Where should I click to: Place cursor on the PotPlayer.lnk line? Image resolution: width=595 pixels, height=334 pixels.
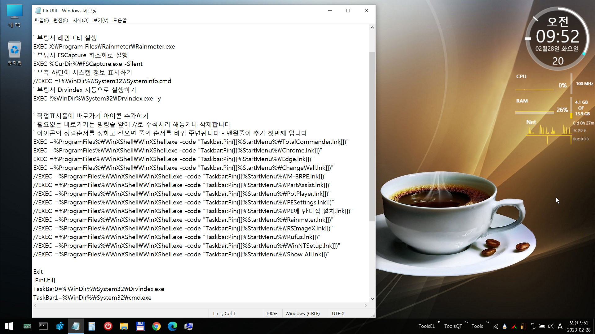182,194
